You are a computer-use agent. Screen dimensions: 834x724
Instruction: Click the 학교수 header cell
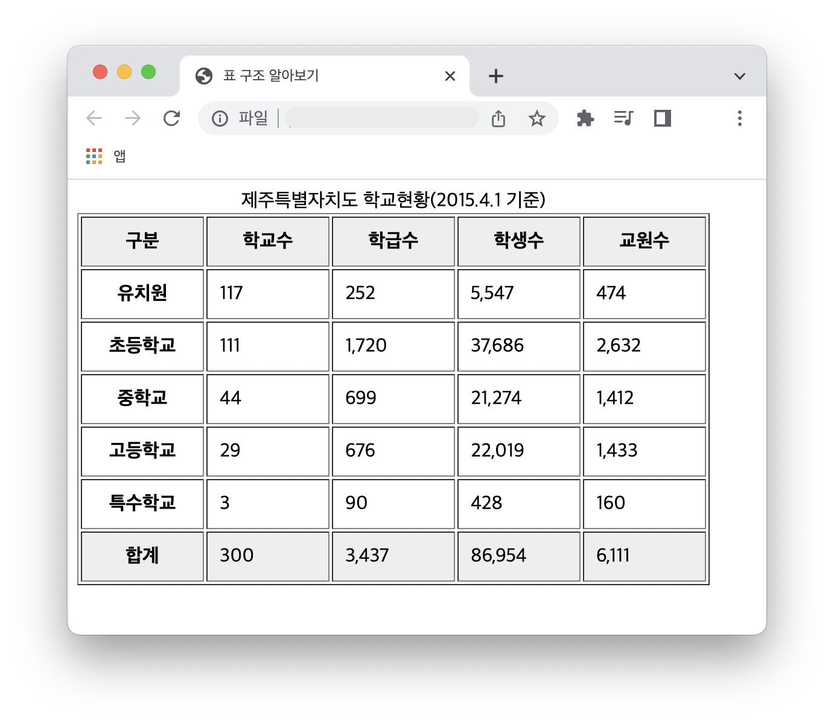pyautogui.click(x=268, y=241)
